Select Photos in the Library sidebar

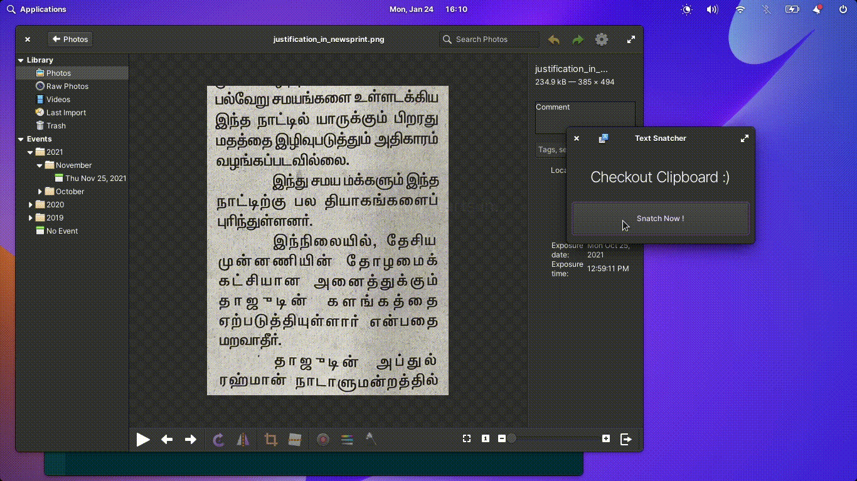click(x=72, y=73)
